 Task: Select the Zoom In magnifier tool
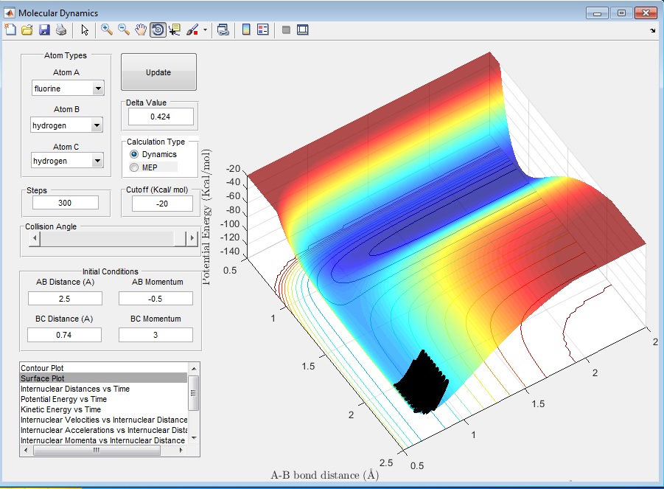pyautogui.click(x=107, y=30)
